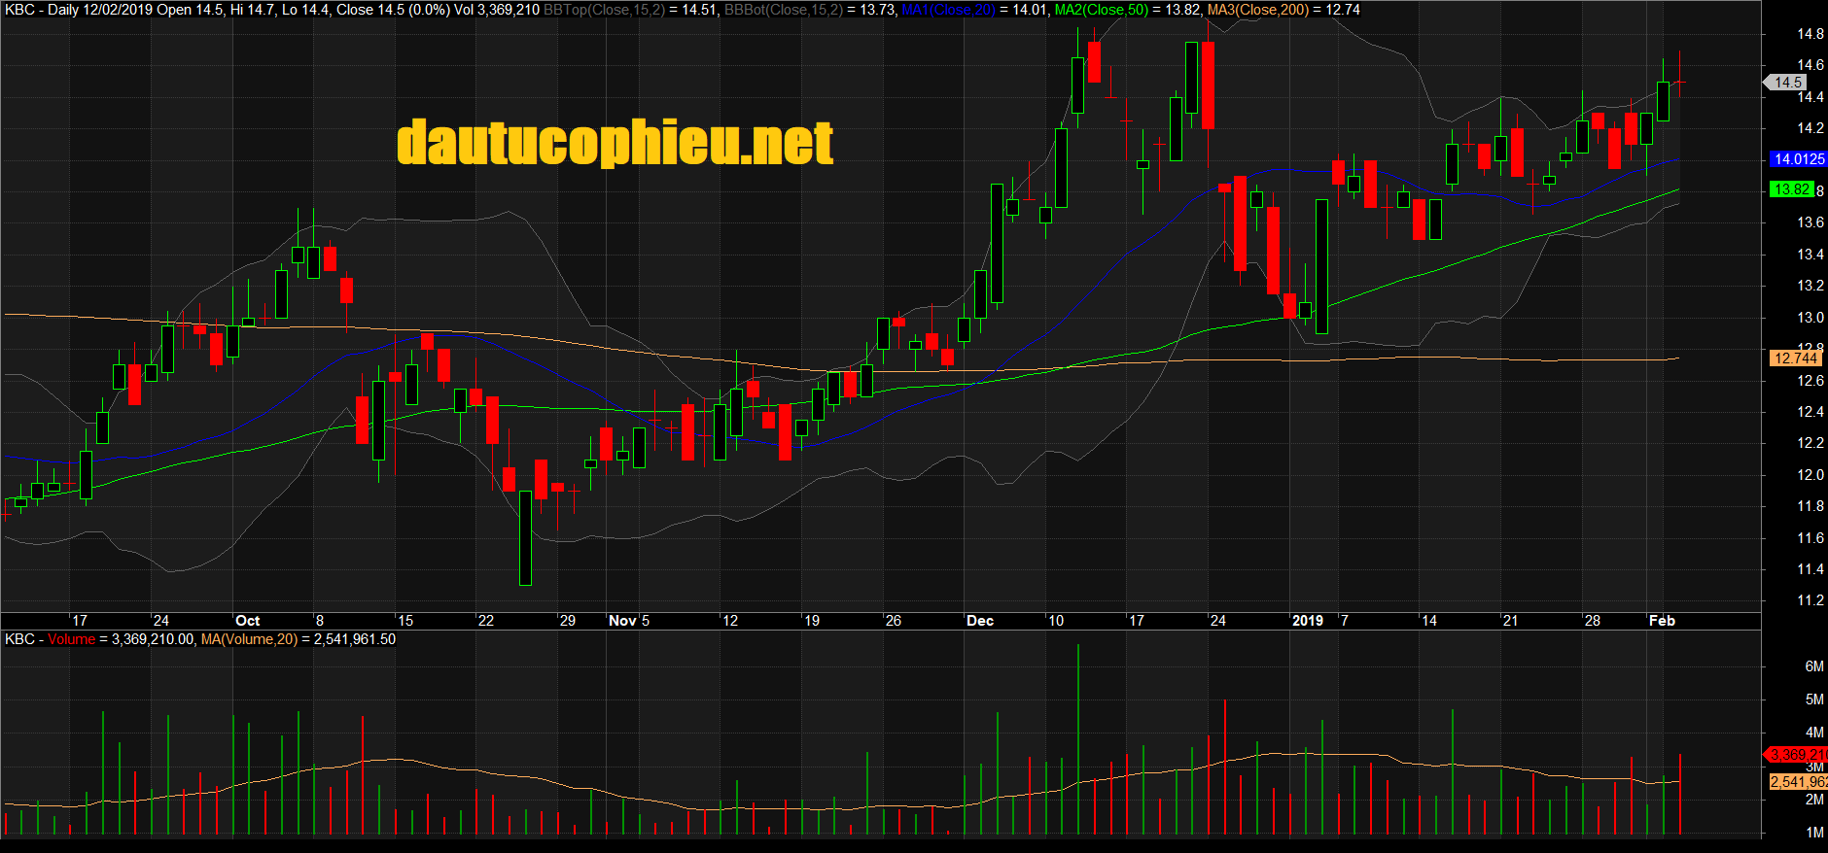Click the green MA2(Close,50) legend label
1828x853 pixels.
1101,10
